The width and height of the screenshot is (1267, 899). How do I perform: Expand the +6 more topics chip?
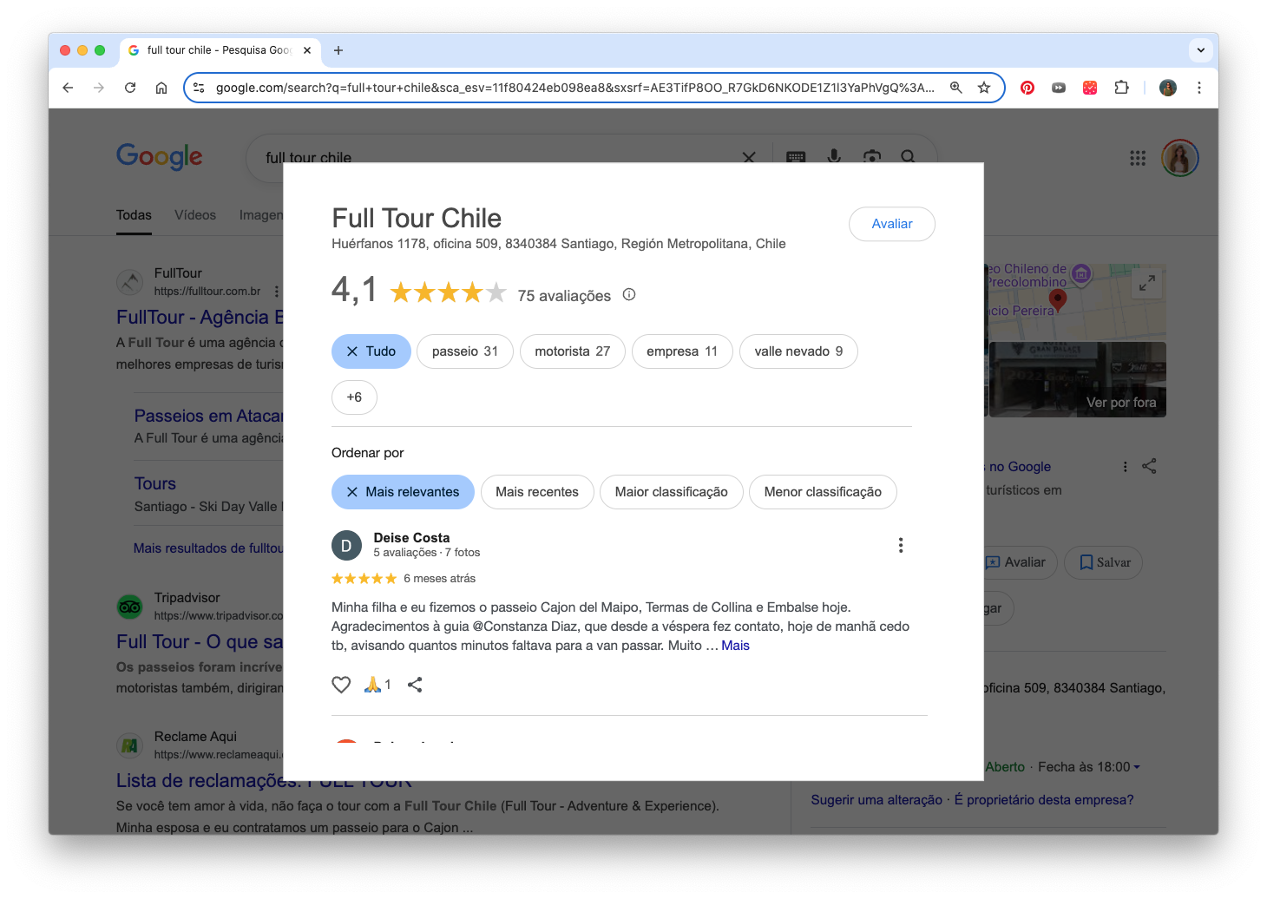click(x=354, y=397)
